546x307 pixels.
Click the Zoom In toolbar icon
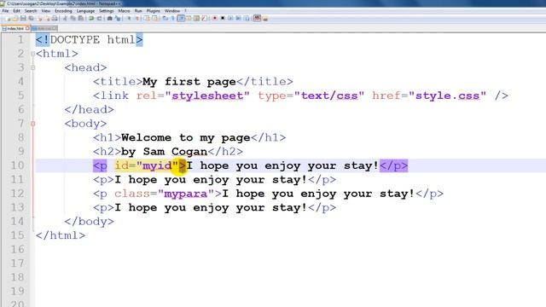129,18
